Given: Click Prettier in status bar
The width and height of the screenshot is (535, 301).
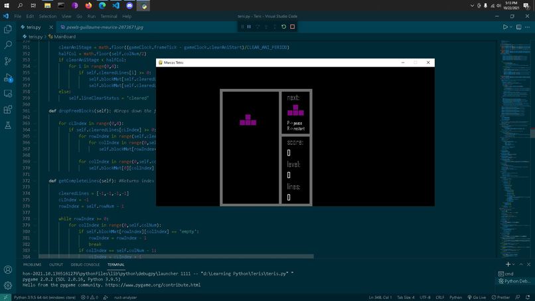Looking at the screenshot, I should pos(500,297).
